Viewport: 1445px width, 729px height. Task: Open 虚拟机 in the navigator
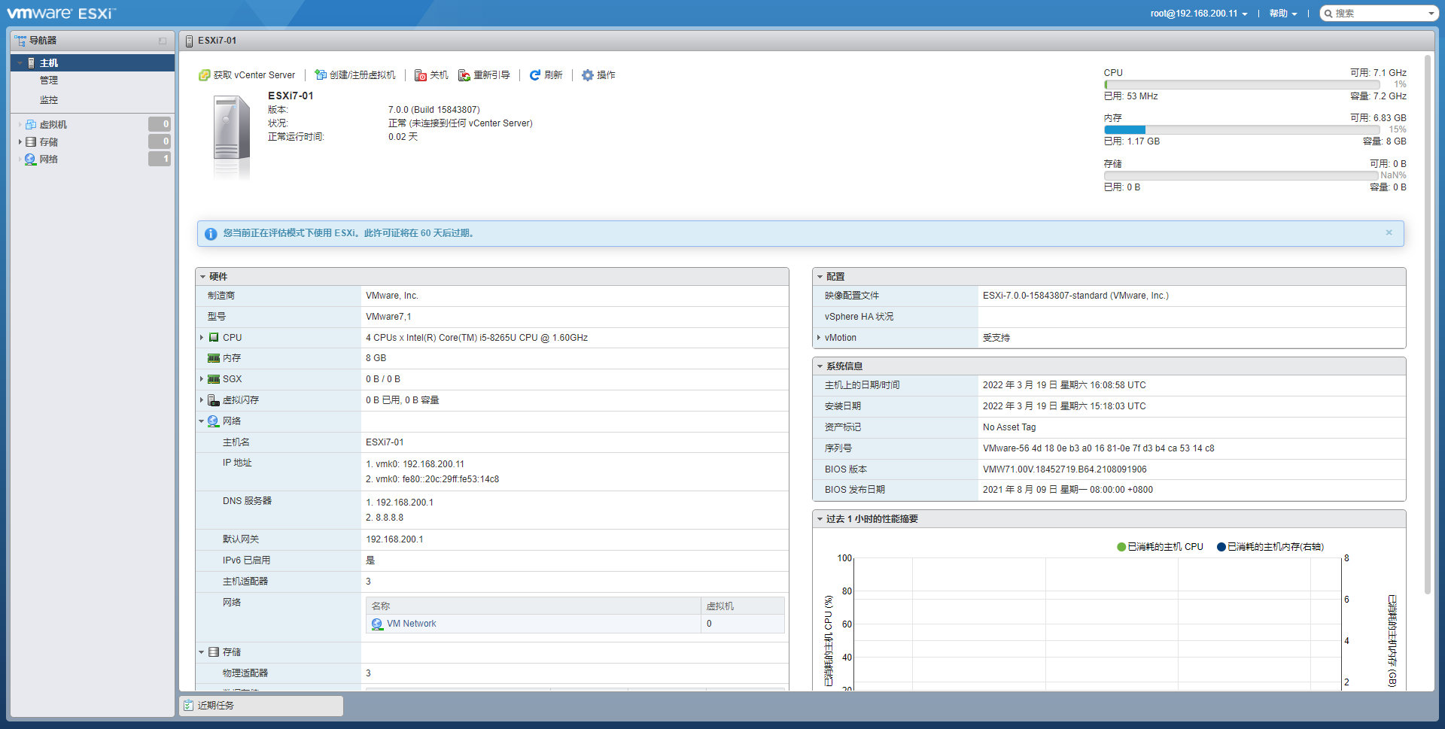[x=53, y=125]
